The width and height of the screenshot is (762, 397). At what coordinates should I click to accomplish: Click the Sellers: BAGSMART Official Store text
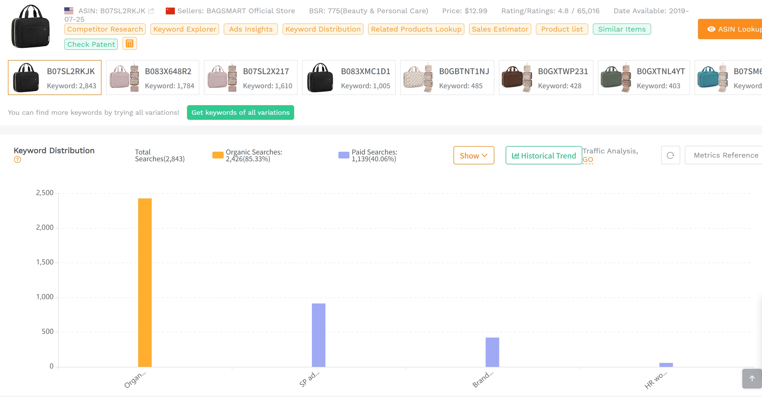(236, 11)
